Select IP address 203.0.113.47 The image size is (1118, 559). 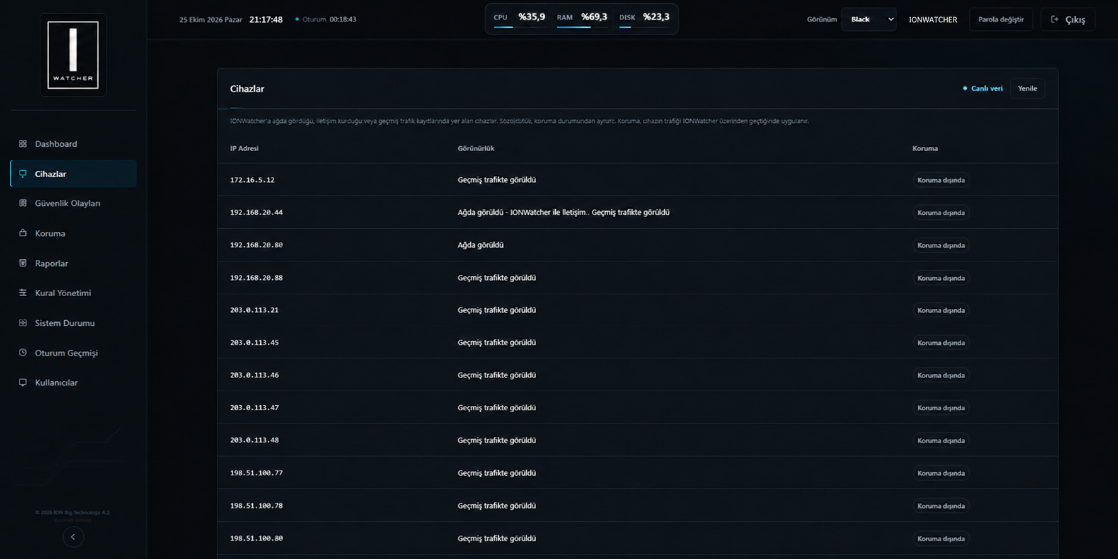pos(254,408)
